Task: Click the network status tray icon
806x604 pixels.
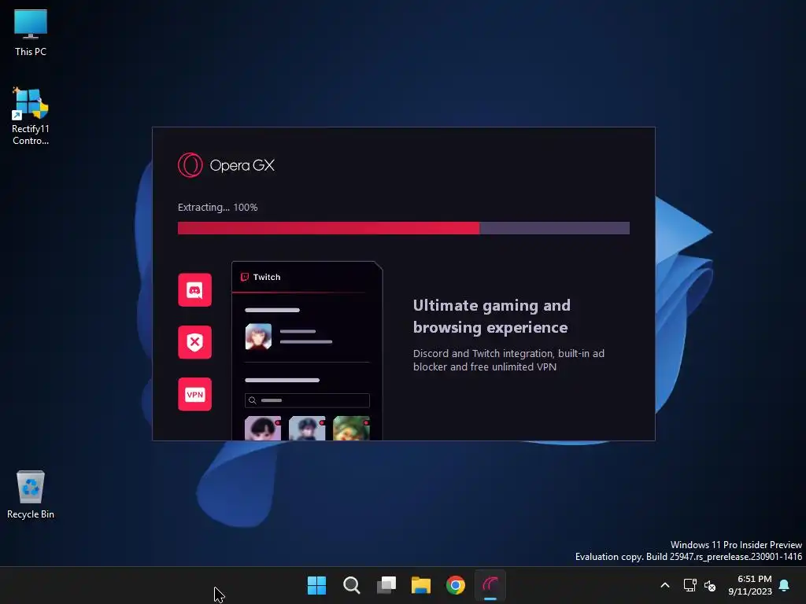Action: click(x=690, y=585)
